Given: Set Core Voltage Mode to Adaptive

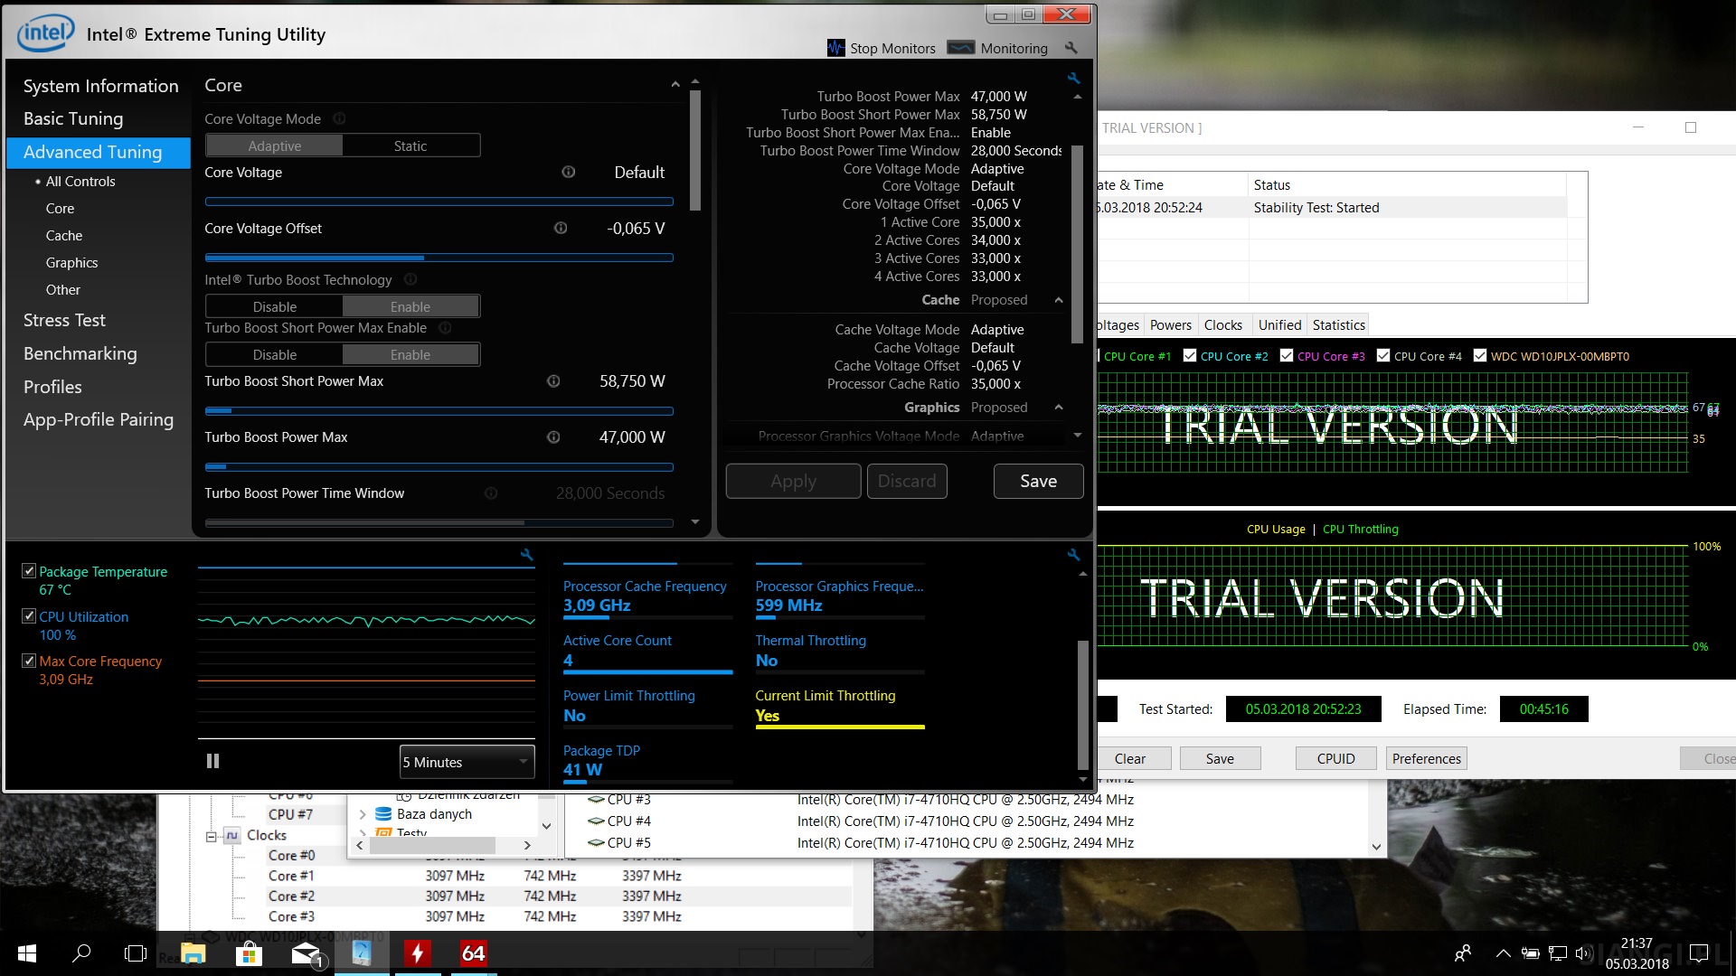Looking at the screenshot, I should 275,145.
